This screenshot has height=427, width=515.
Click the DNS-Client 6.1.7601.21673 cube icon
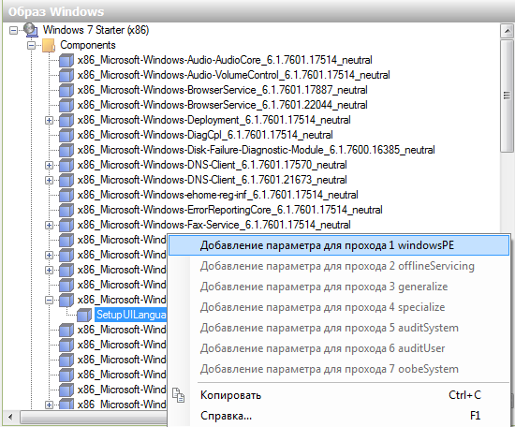pos(66,180)
